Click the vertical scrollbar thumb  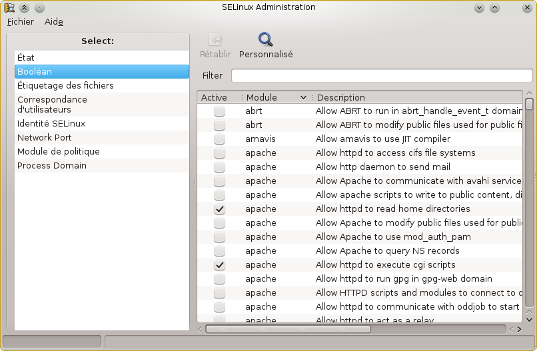[x=529, y=104]
